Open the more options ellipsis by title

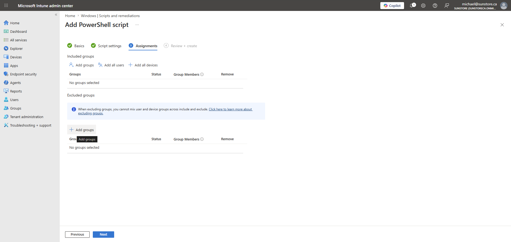137,25
